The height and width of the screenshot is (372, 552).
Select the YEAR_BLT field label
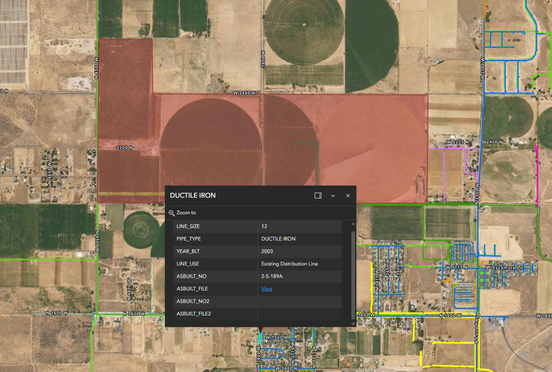pyautogui.click(x=188, y=251)
